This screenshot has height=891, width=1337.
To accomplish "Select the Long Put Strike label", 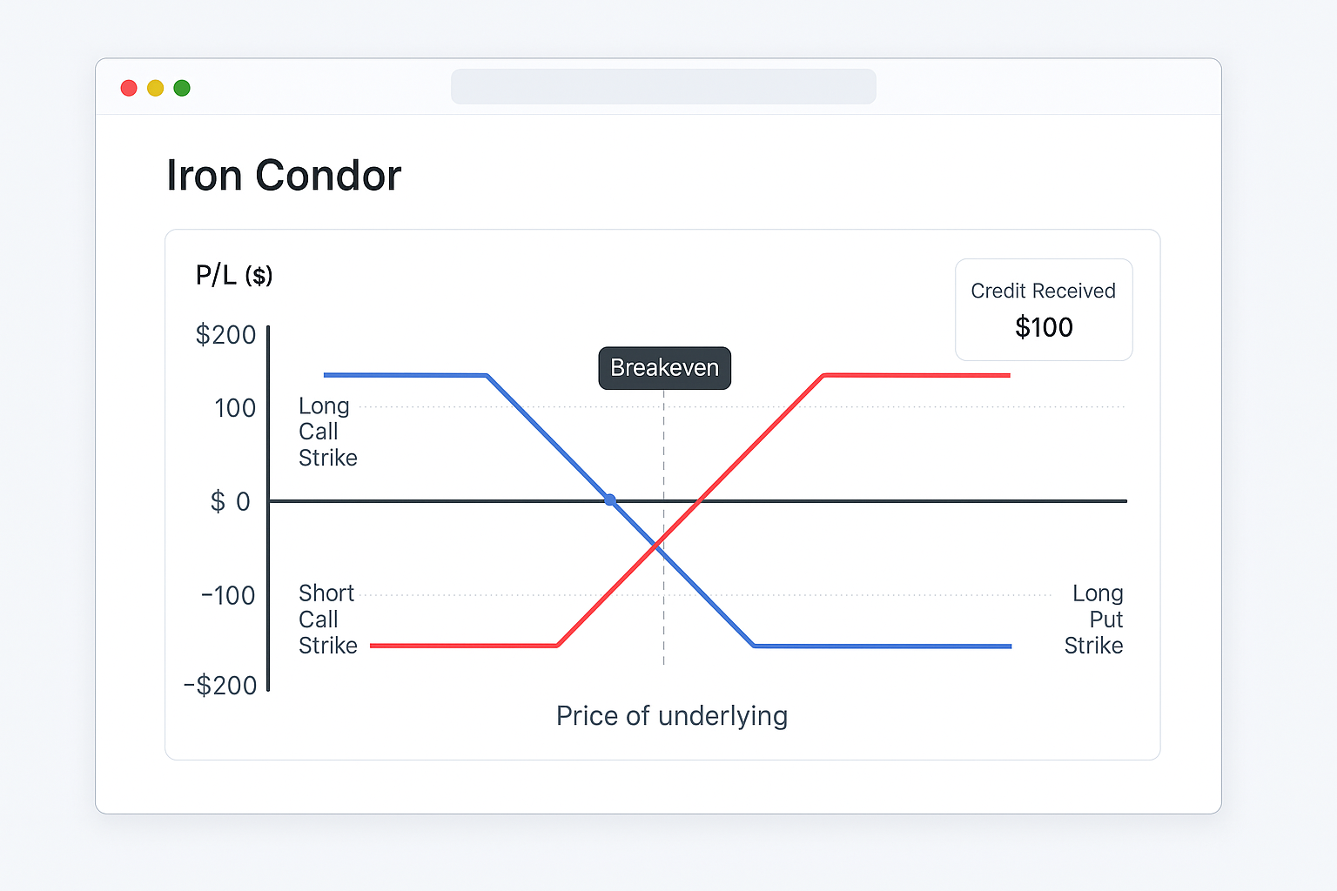I will 1094,620.
